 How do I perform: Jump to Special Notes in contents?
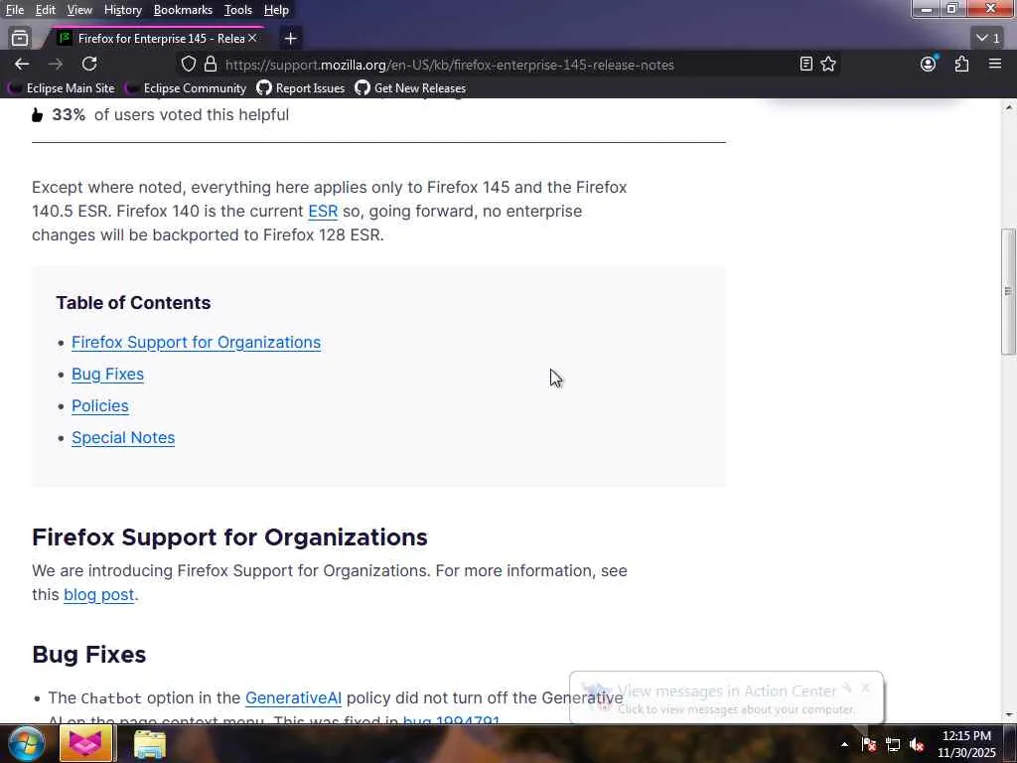coord(123,437)
